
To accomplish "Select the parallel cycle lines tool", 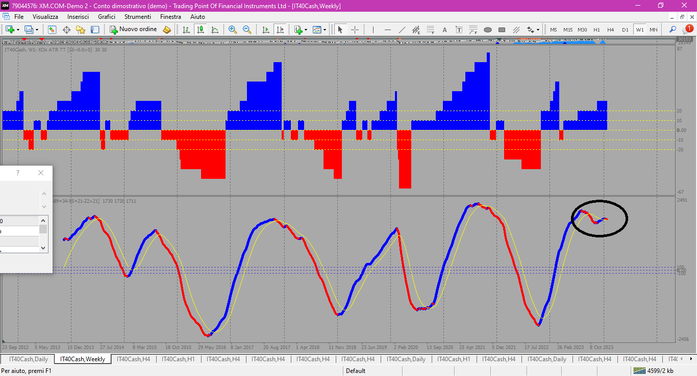I will click(516, 30).
